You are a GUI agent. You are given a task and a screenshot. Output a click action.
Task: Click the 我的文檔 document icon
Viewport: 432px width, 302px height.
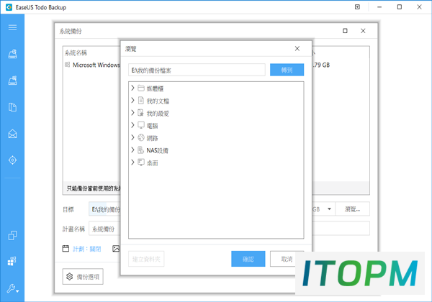tap(141, 101)
